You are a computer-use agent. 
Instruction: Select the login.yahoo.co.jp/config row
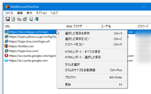point(32,37)
